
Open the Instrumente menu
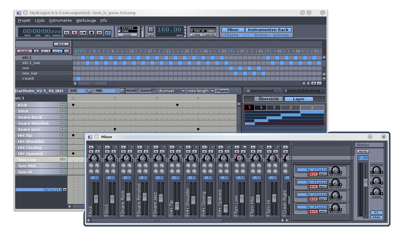[x=60, y=21]
